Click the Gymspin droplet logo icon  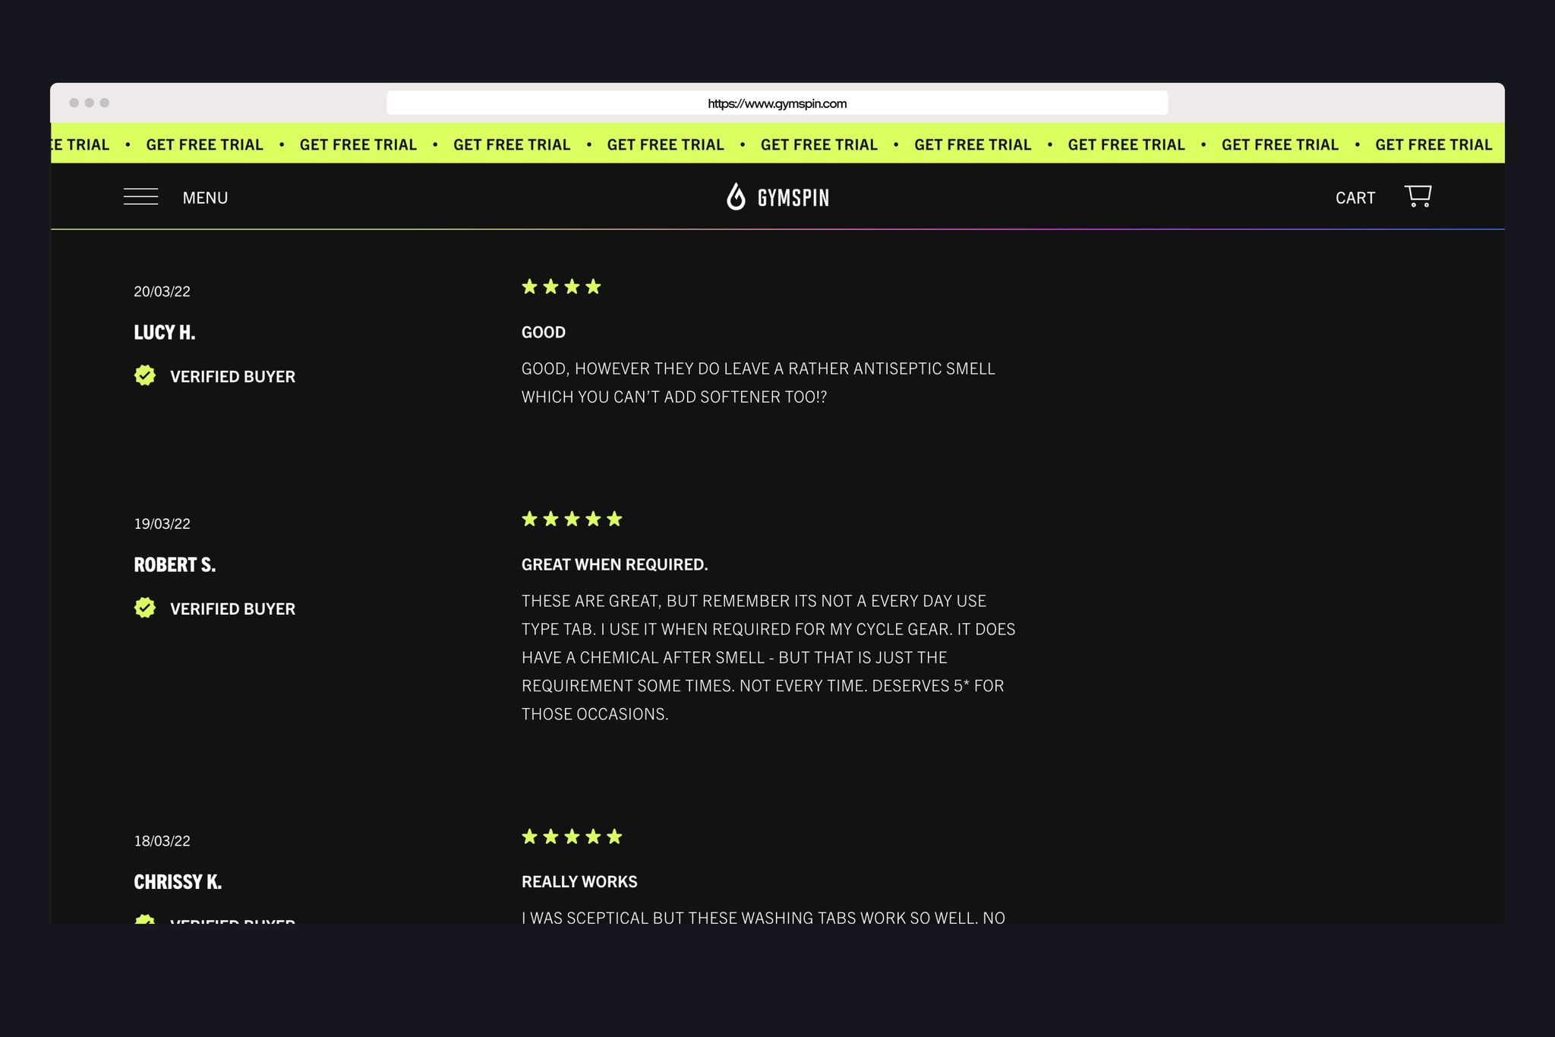736,197
